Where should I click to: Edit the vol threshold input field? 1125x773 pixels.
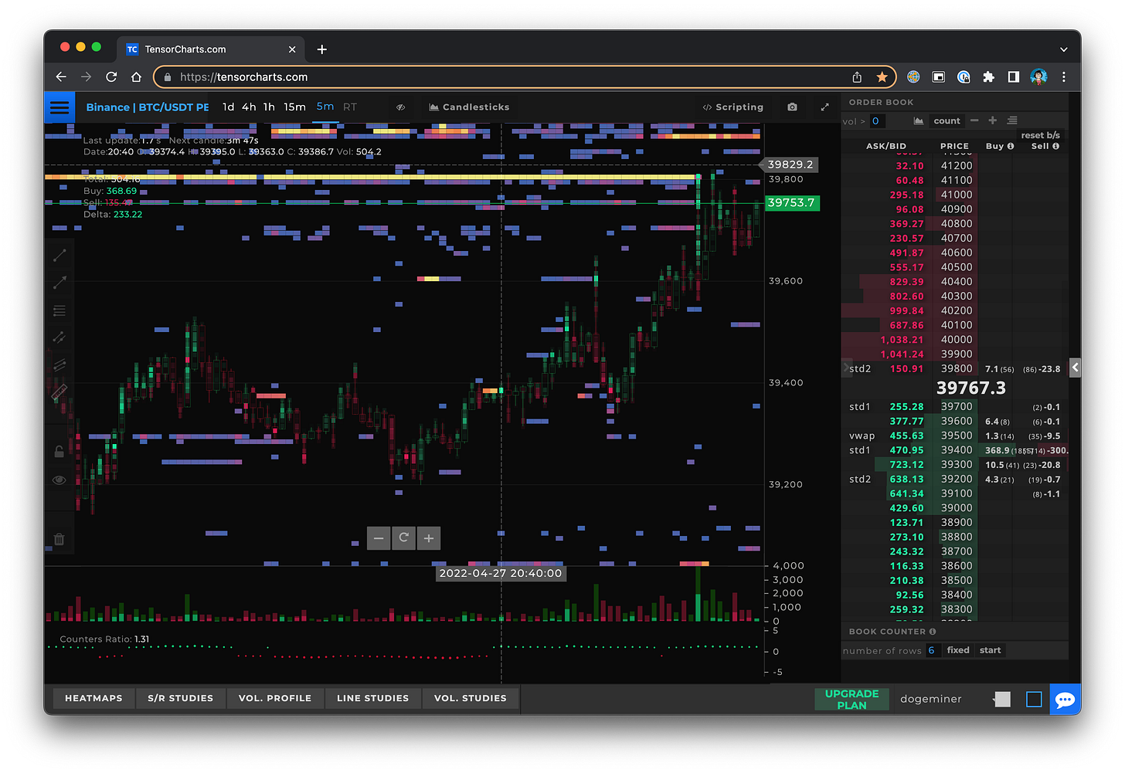pos(877,121)
